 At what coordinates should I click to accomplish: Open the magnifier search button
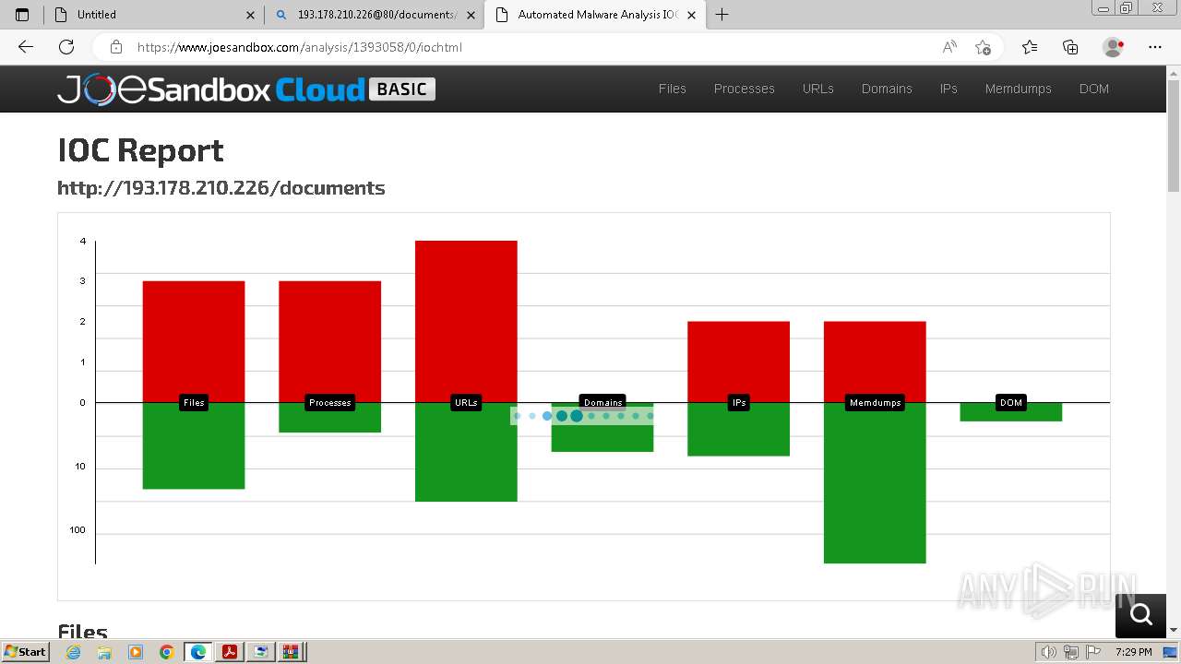1140,615
